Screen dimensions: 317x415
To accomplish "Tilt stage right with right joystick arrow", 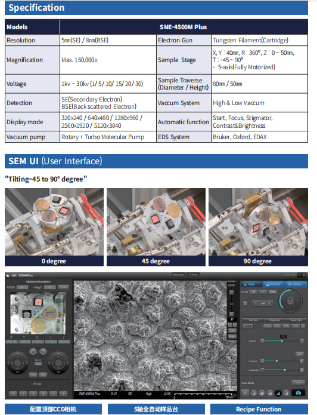I will pos(67,363).
